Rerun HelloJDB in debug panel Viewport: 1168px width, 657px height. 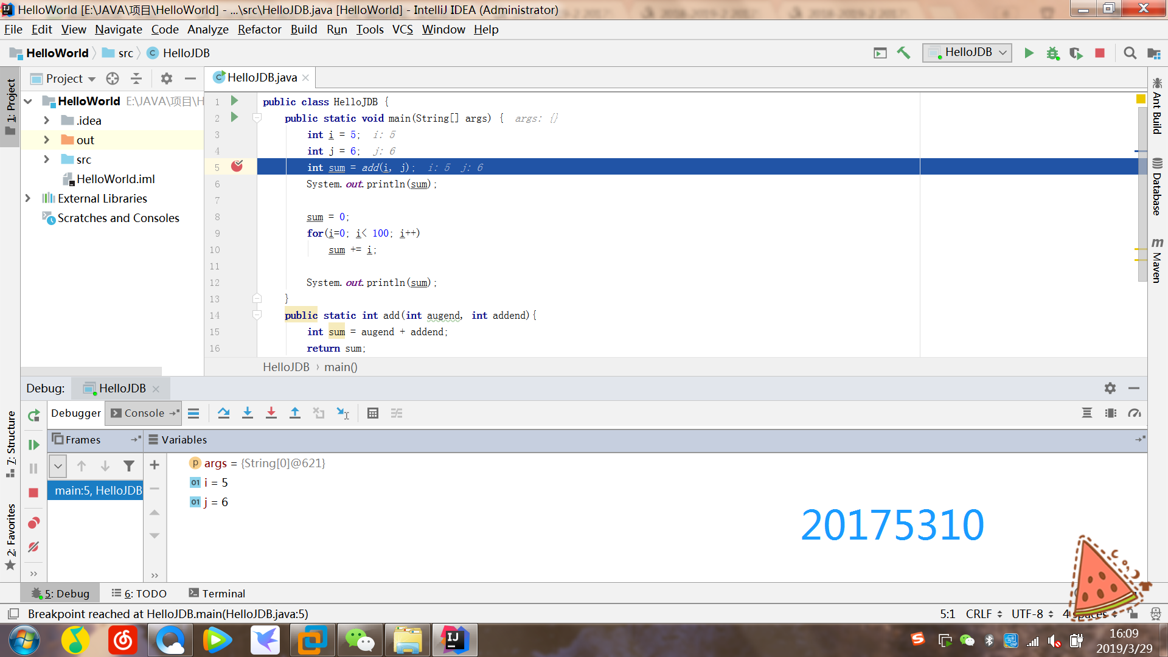pos(34,415)
